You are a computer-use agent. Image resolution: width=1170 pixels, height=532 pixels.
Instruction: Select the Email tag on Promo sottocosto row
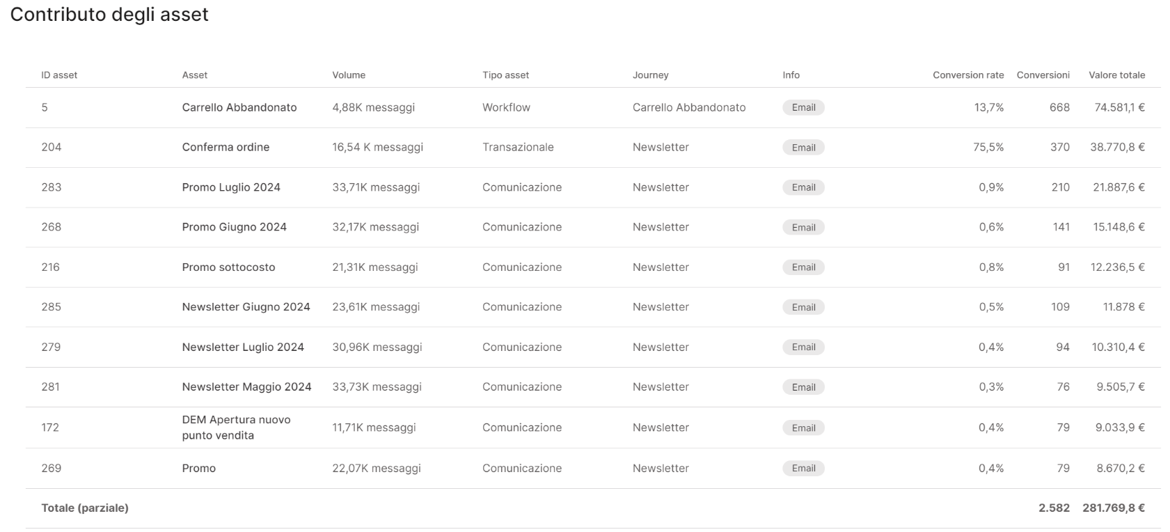click(803, 267)
